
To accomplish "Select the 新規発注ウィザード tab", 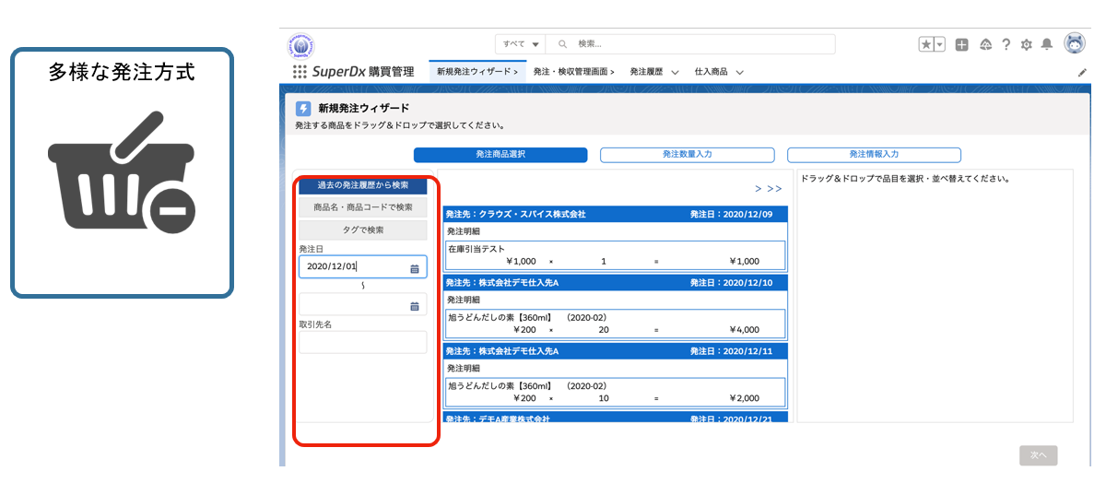I will [477, 71].
